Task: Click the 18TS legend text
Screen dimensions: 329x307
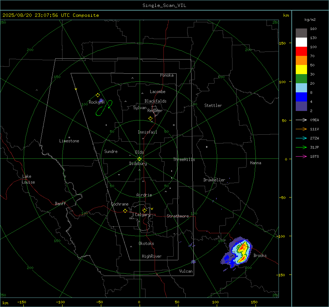Action: coord(314,156)
